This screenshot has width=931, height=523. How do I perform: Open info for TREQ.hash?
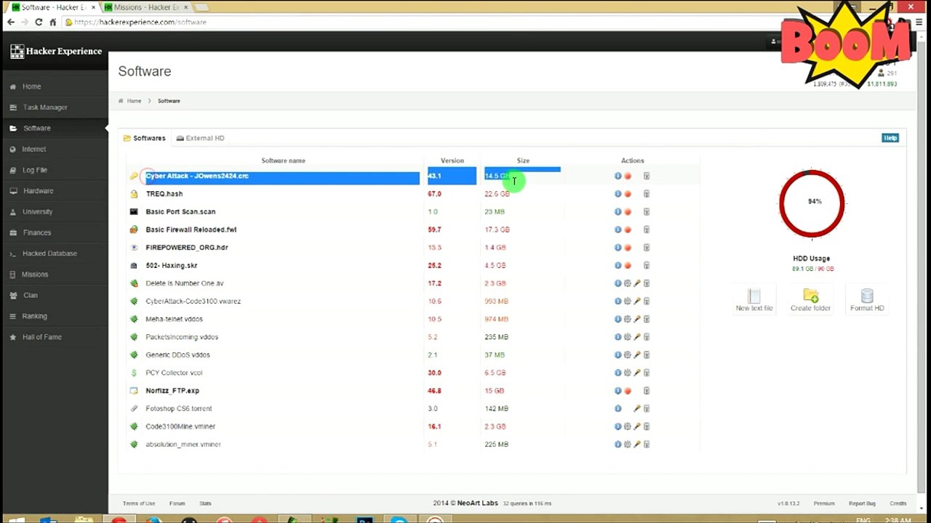618,194
